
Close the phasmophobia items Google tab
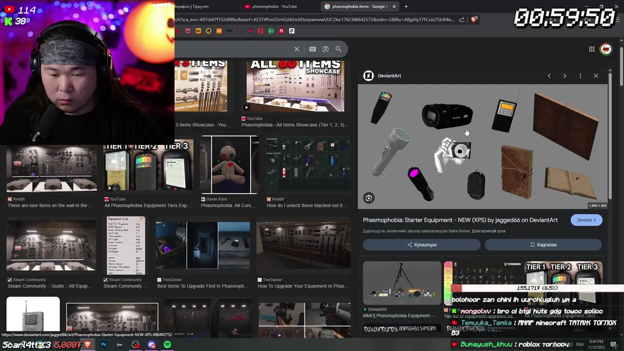point(394,6)
